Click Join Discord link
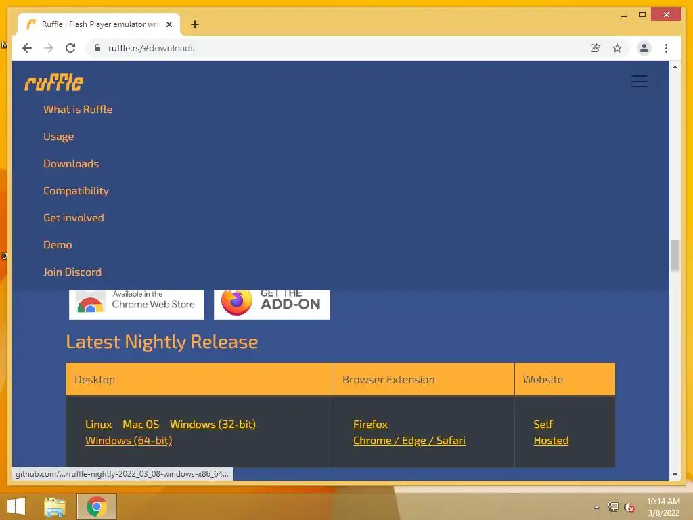 72,272
